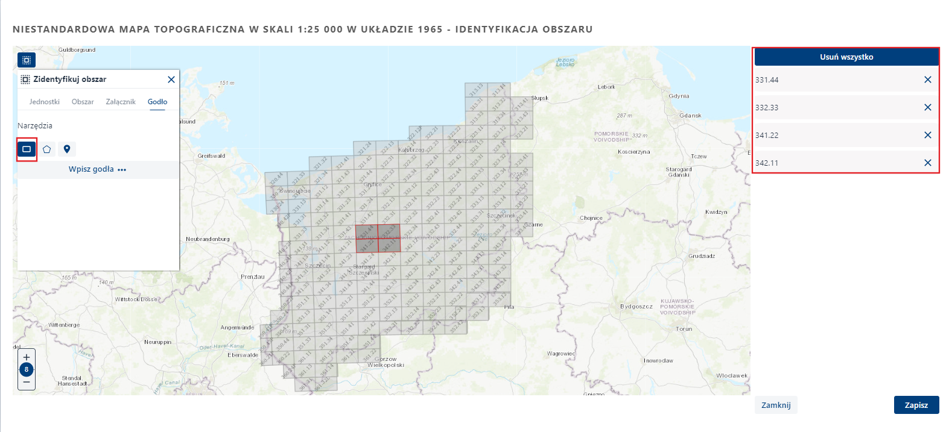Click Gorzow Wielkopolski label on map
This screenshot has height=432, width=949.
pyautogui.click(x=386, y=362)
